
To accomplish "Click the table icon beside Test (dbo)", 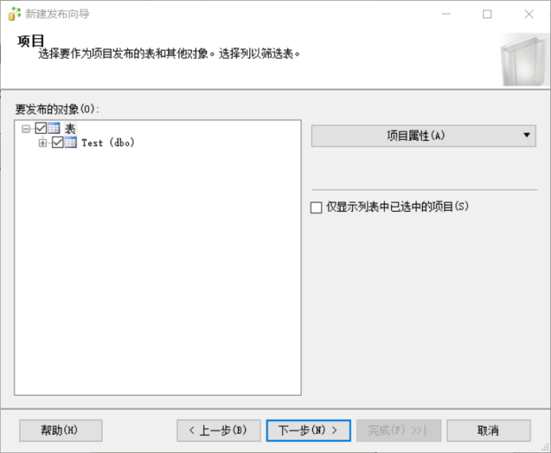I will 70,143.
